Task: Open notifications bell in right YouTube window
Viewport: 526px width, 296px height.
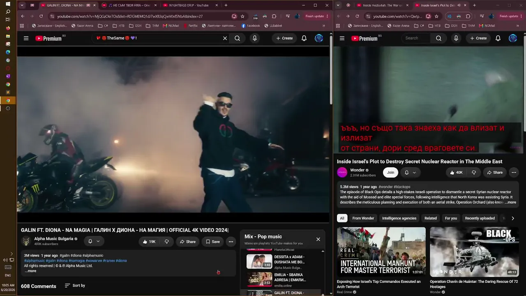Action: pos(498,38)
